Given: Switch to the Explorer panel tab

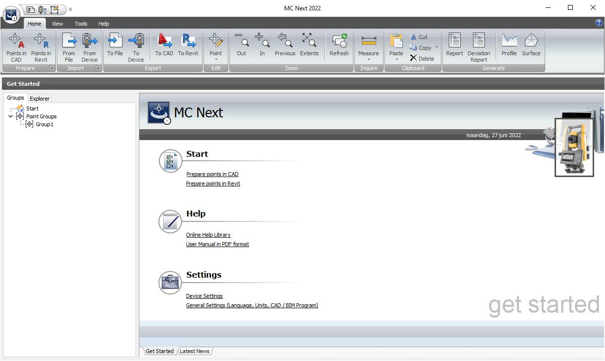Looking at the screenshot, I should tap(40, 99).
